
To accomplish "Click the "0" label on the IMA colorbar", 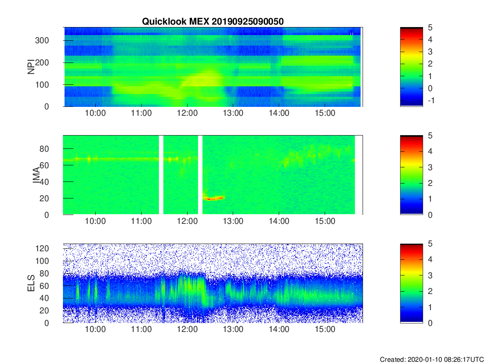I will click(x=430, y=215).
